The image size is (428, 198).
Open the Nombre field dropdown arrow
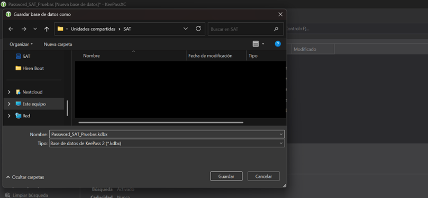281,134
